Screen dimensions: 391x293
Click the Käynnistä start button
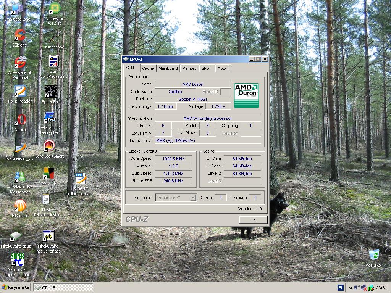pyautogui.click(x=16, y=288)
